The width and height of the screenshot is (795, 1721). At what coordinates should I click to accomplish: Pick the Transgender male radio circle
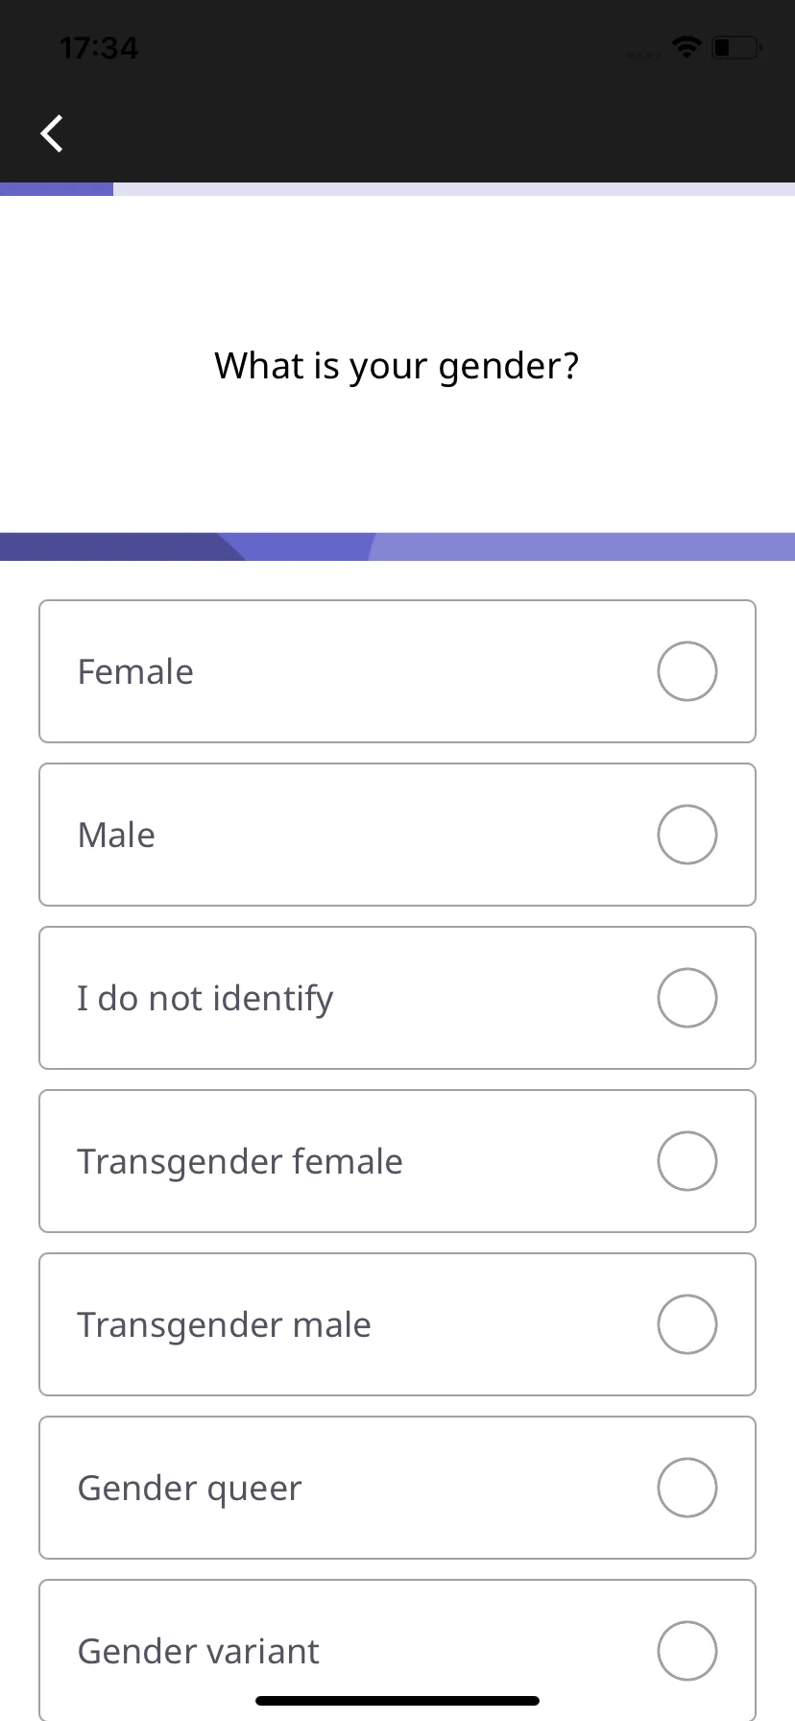click(x=687, y=1324)
